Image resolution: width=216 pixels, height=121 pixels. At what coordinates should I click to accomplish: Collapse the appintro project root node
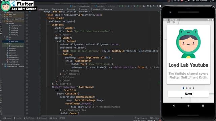pyautogui.click(x=3, y=12)
